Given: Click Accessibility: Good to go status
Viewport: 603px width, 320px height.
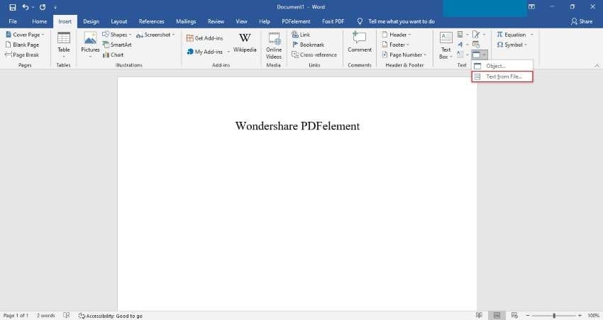Looking at the screenshot, I should 111,316.
